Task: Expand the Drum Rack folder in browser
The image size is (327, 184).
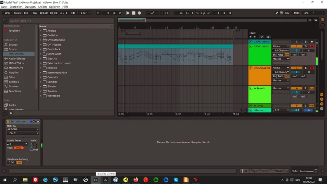Action: (x=41, y=49)
